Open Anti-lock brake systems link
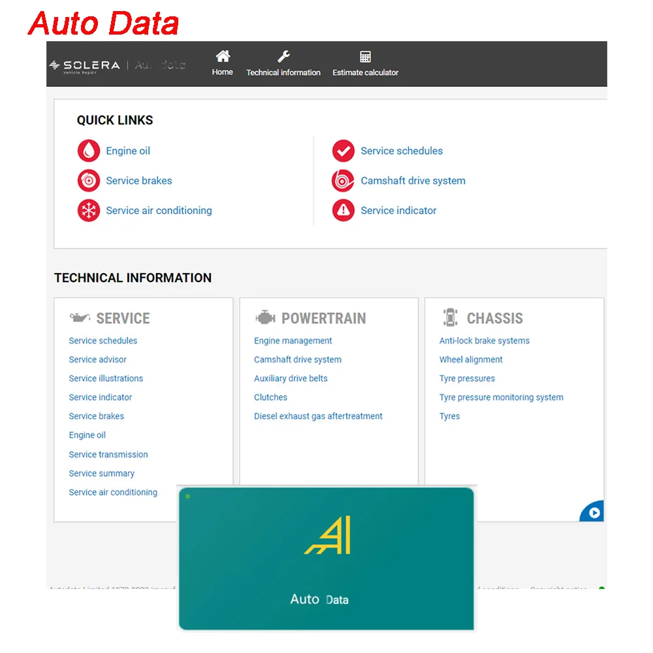The width and height of the screenshot is (653, 653). click(485, 341)
